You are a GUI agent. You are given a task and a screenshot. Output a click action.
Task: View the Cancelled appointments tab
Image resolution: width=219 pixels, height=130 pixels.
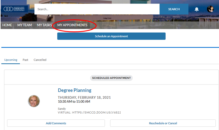40,60
